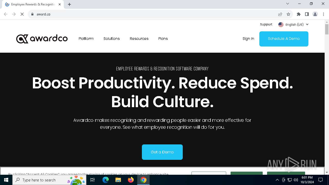Toggle the Chrome side panel
The width and height of the screenshot is (329, 185).
(307, 14)
